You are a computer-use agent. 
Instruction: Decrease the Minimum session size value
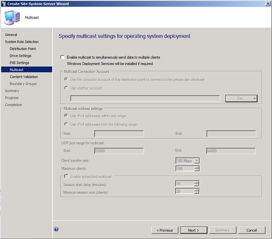(x=196, y=192)
